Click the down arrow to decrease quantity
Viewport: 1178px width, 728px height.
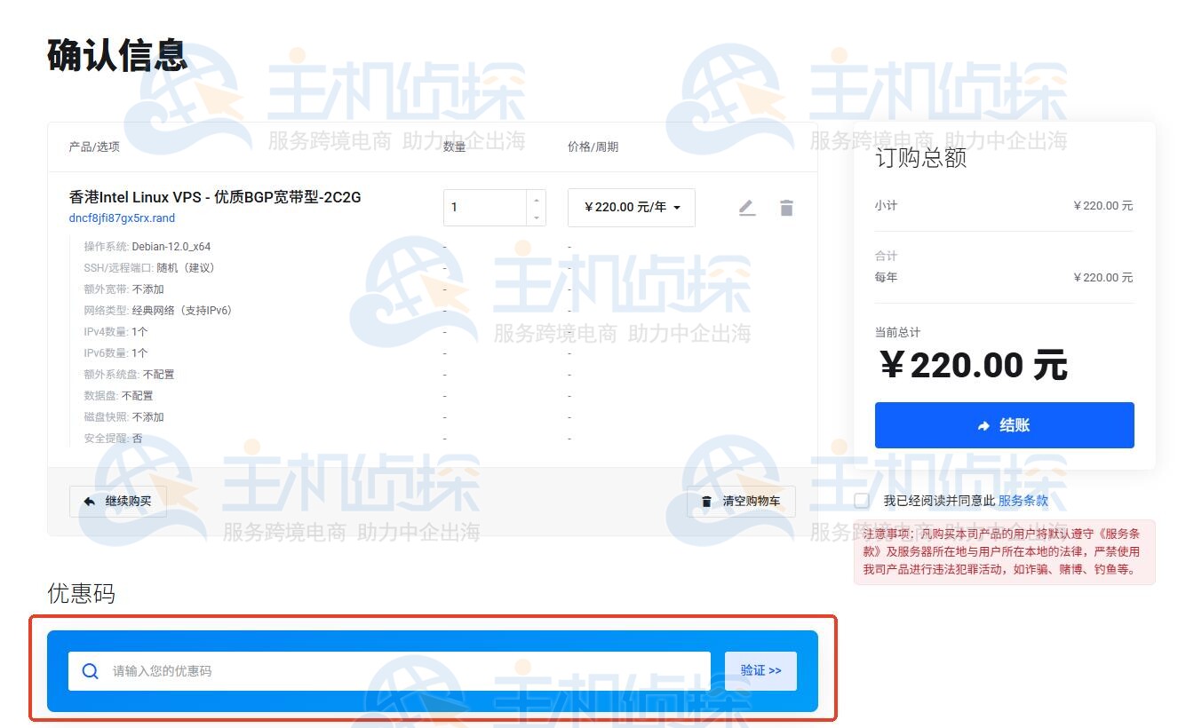536,217
